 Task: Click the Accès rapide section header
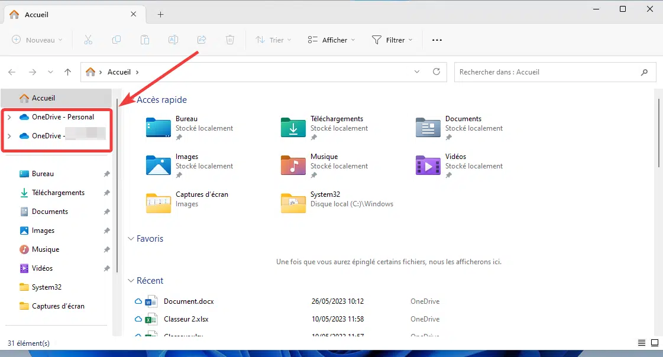(161, 100)
